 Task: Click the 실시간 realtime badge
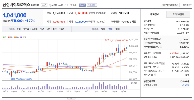pyautogui.click(x=82, y=5)
